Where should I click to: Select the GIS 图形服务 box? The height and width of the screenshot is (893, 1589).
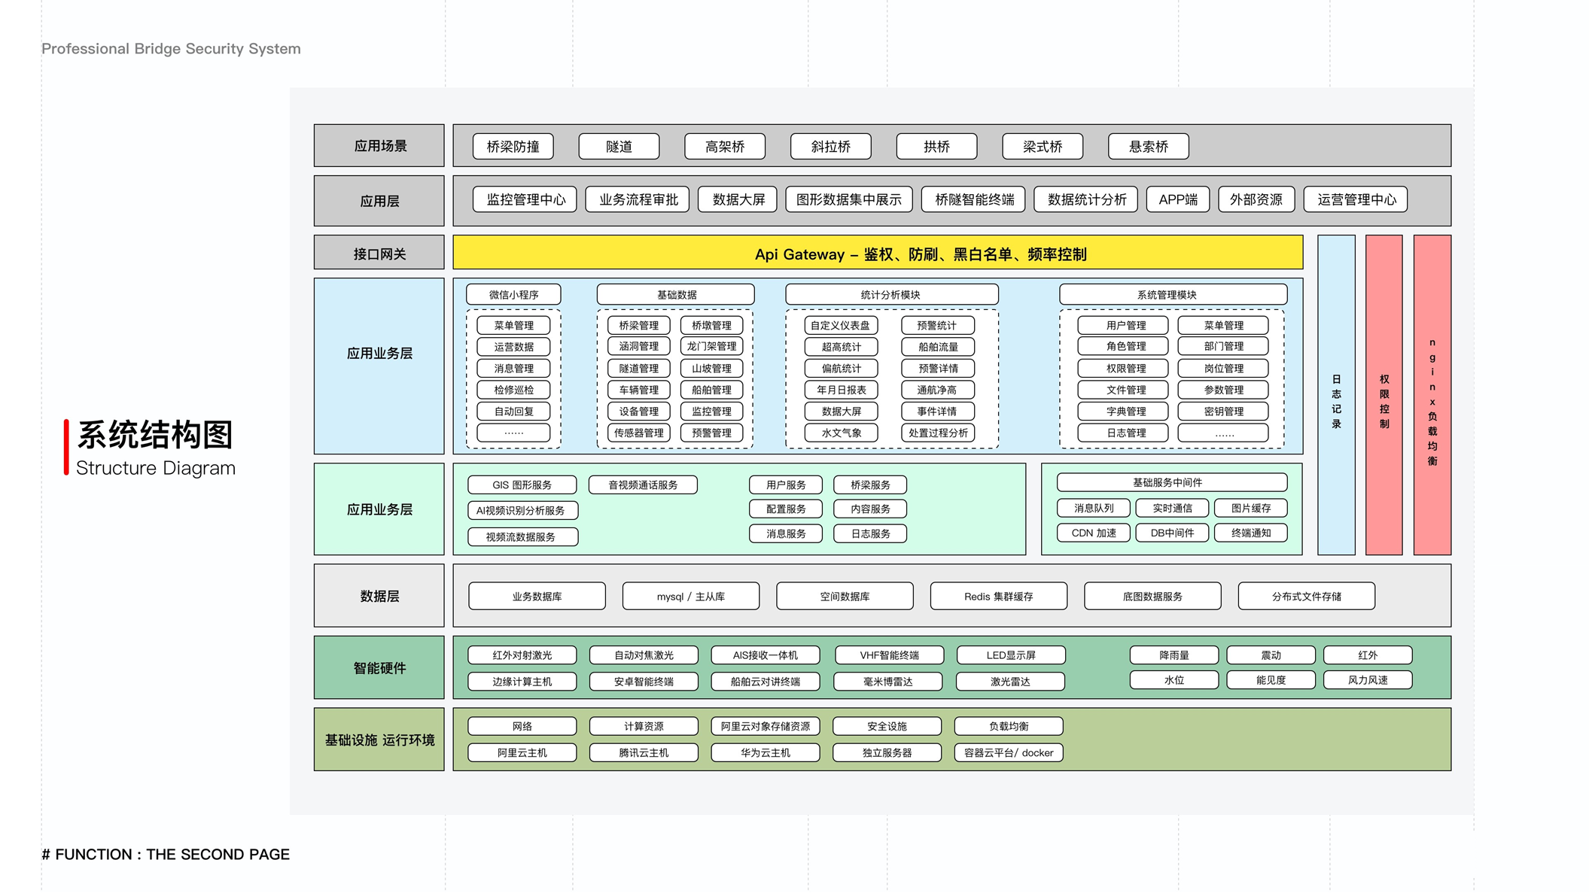[x=522, y=485]
